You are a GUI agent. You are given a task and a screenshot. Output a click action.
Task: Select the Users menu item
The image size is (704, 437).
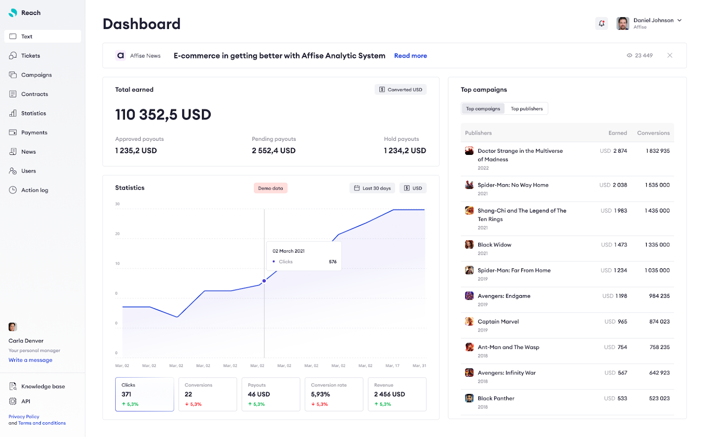coord(28,171)
